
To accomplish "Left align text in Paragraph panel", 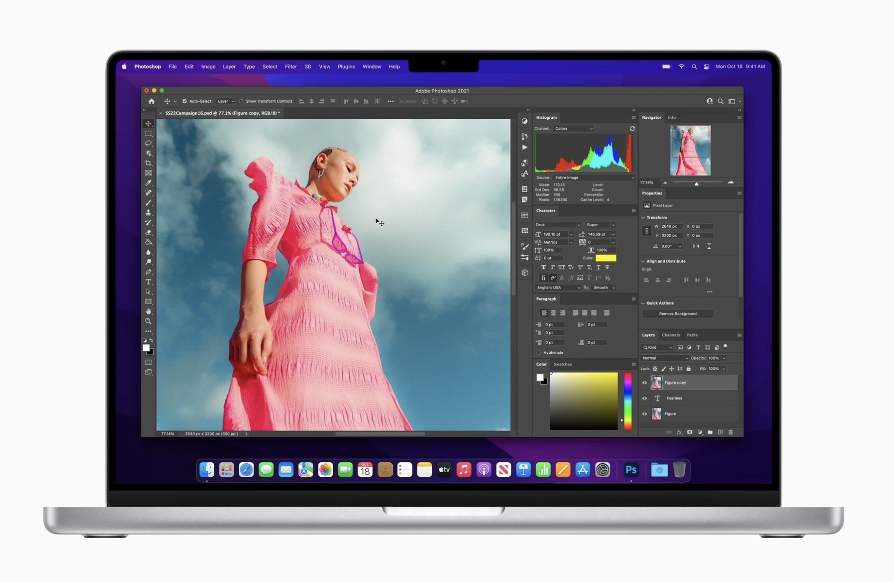I will [544, 313].
